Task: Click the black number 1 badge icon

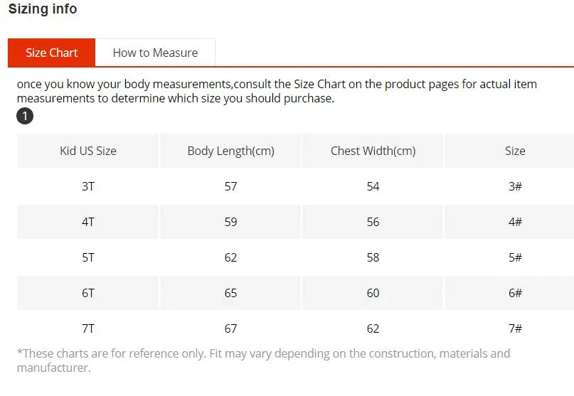Action: pos(25,116)
